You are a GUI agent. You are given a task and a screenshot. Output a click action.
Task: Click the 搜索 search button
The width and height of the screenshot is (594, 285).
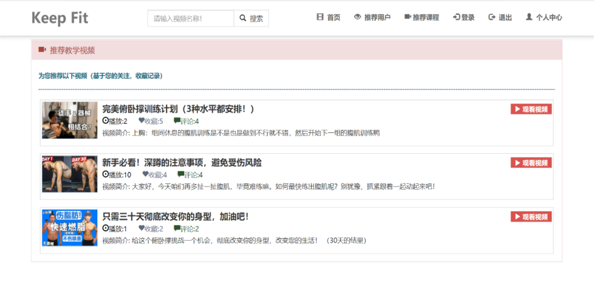pyautogui.click(x=251, y=18)
